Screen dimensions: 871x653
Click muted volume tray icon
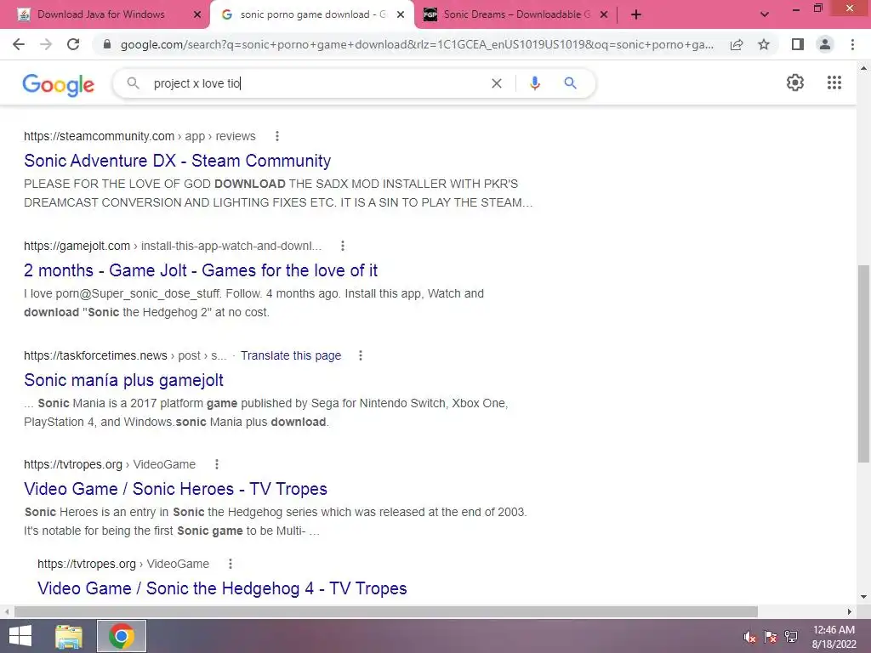[750, 637]
